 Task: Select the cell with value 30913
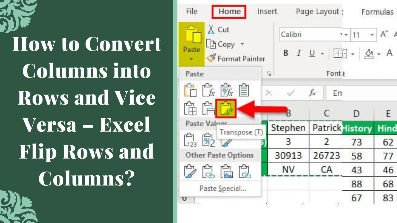[288, 155]
